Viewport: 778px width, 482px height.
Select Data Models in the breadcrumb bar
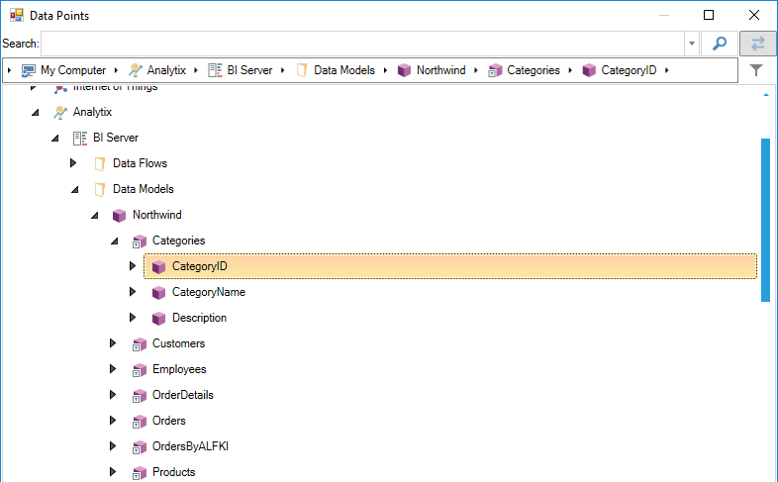point(343,70)
